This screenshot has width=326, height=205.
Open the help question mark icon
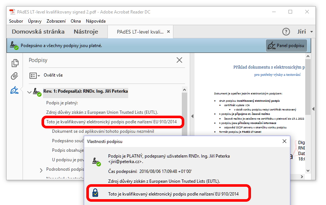click(286, 32)
